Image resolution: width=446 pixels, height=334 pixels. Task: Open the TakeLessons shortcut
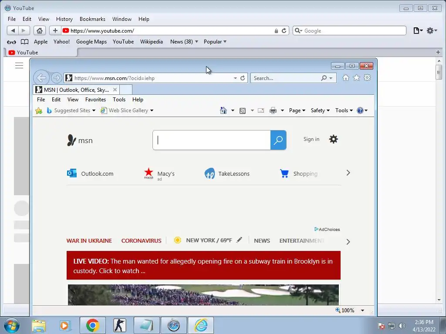tap(227, 174)
